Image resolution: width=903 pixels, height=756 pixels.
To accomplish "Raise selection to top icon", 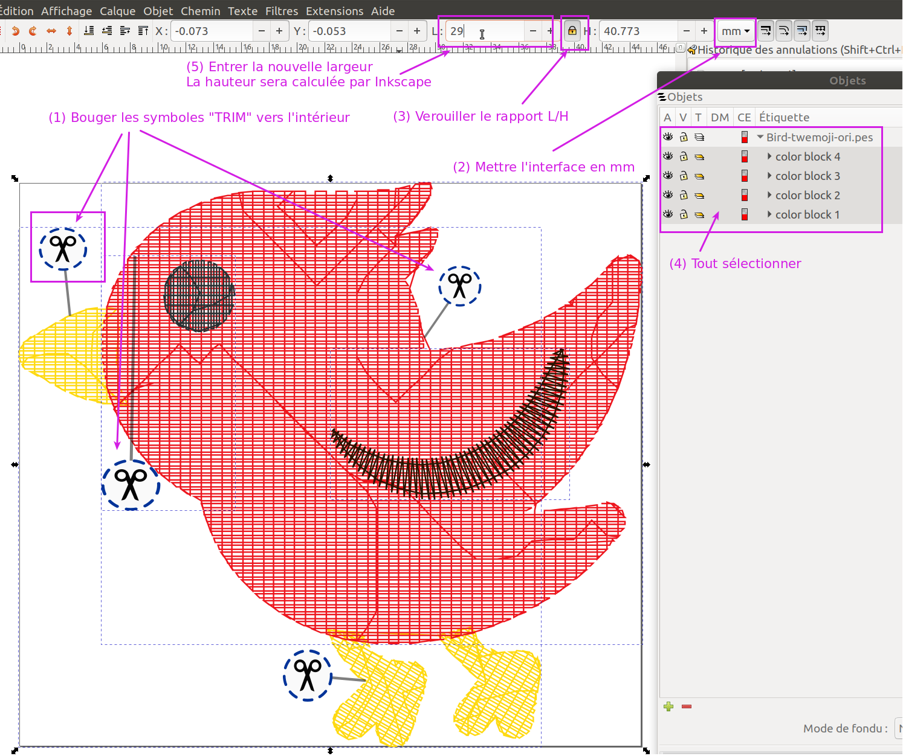I will [x=143, y=31].
